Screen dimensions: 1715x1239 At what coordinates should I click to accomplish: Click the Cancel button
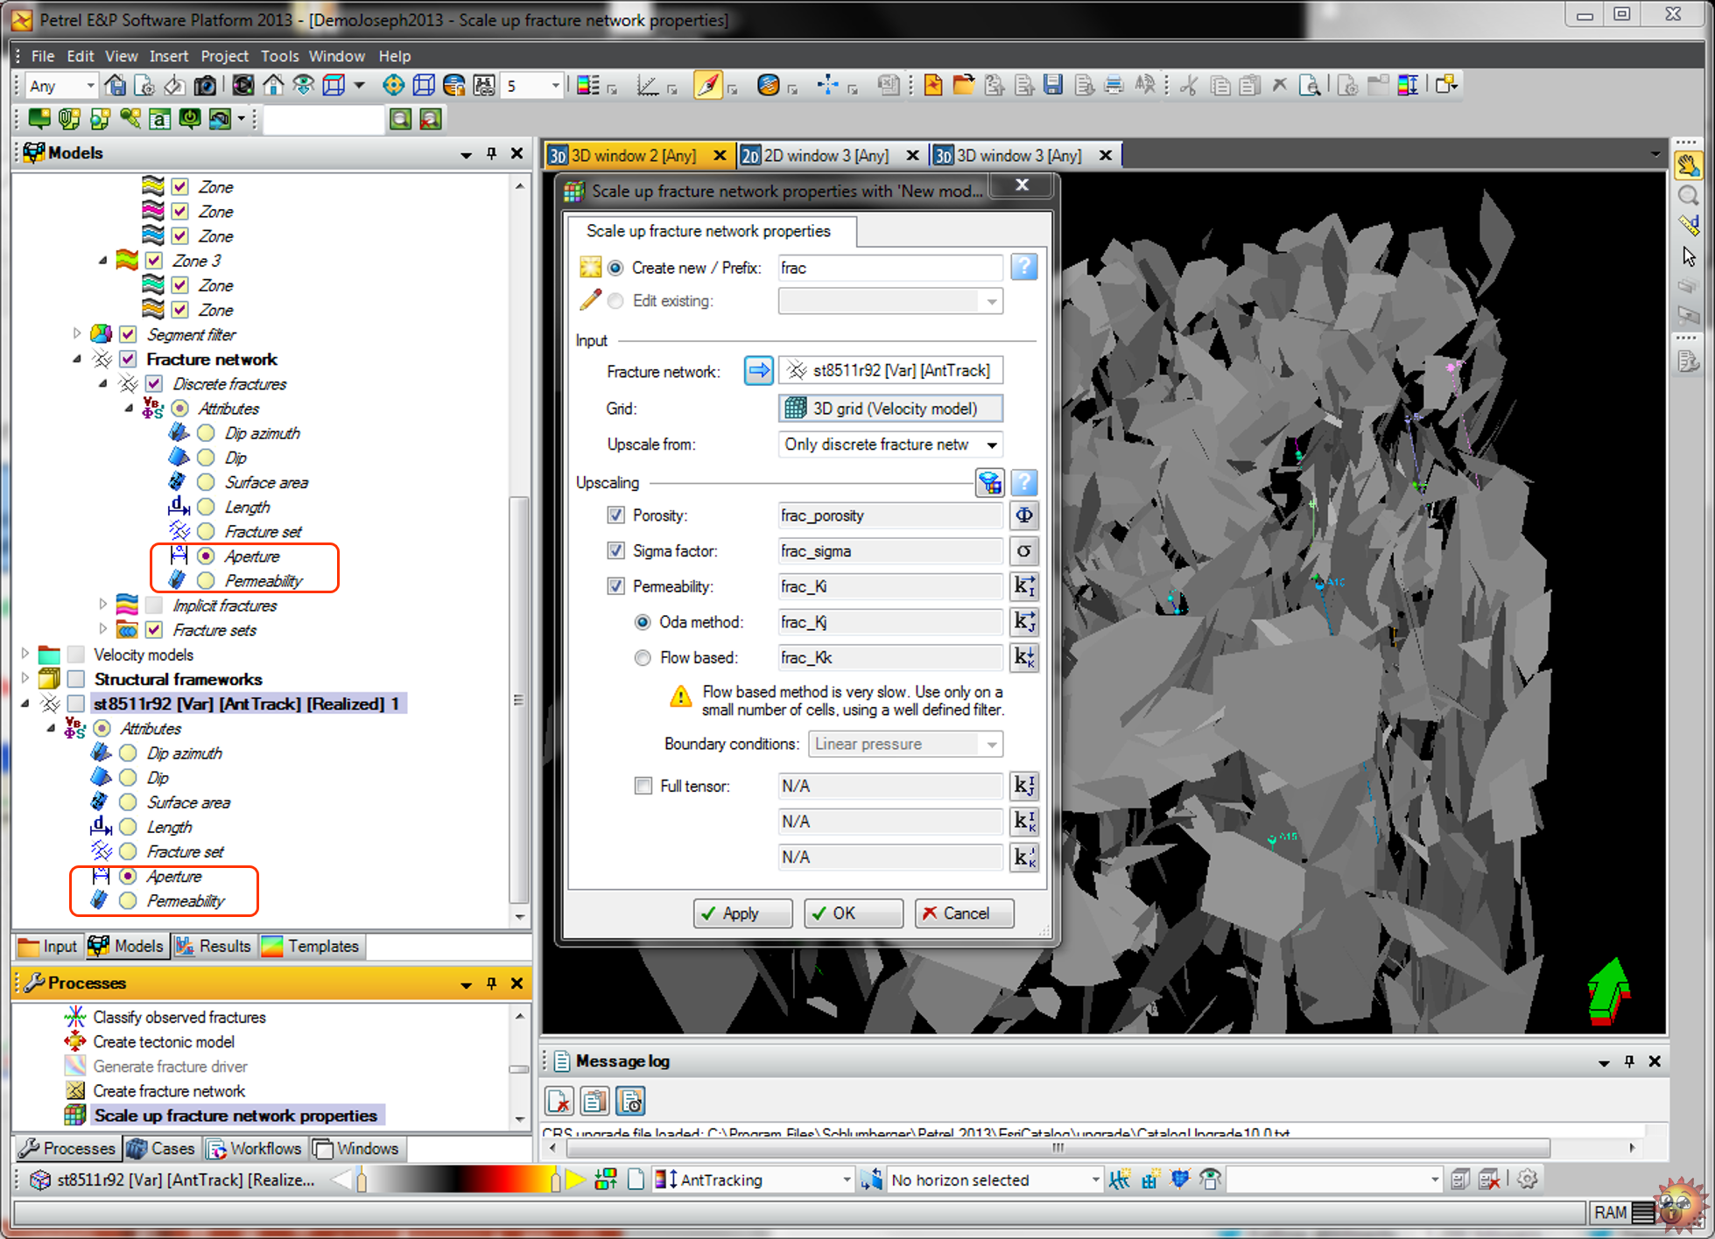965,913
